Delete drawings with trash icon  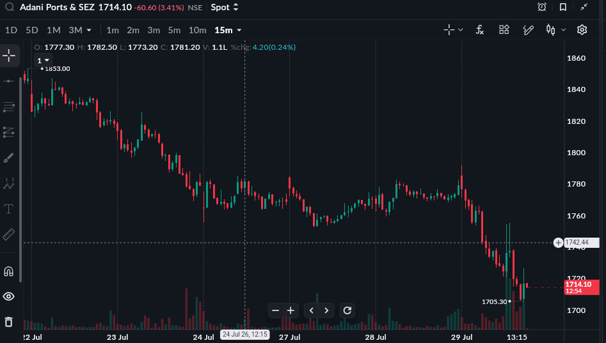click(x=8, y=321)
